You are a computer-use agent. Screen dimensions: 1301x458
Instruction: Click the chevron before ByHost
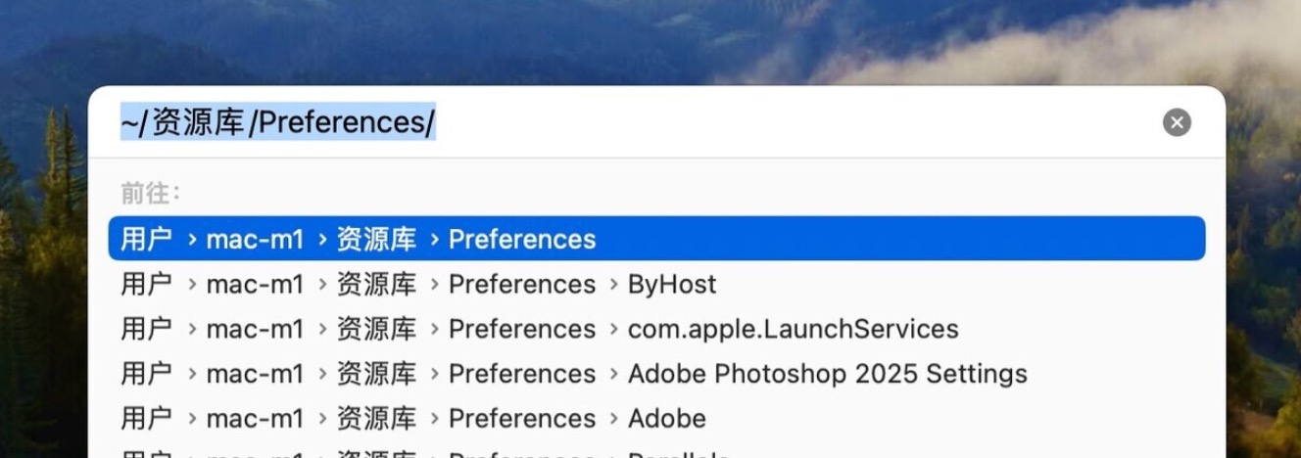click(x=612, y=285)
